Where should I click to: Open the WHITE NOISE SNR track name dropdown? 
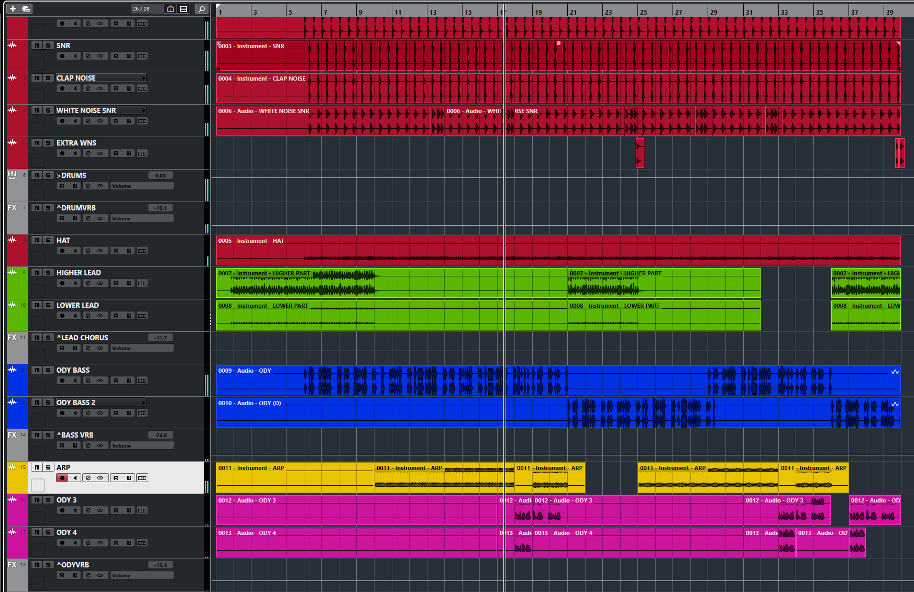[x=144, y=110]
